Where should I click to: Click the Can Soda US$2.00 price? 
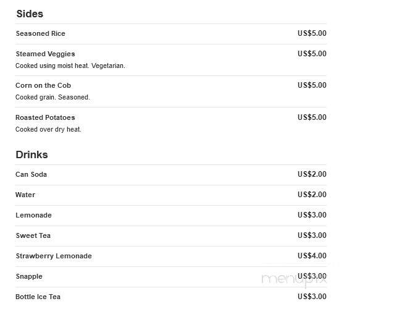tap(312, 174)
